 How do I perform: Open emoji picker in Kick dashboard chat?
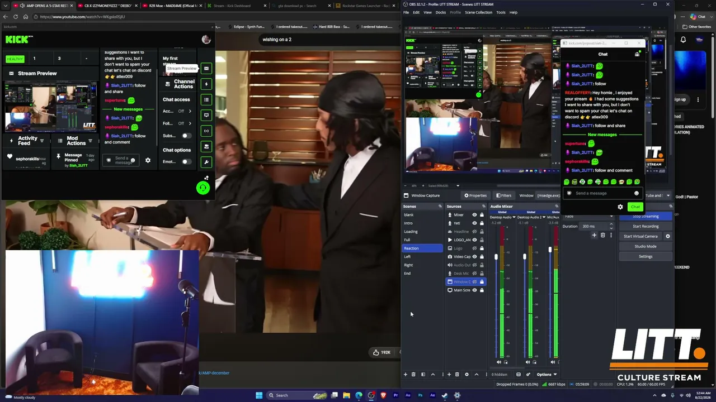pos(133,160)
